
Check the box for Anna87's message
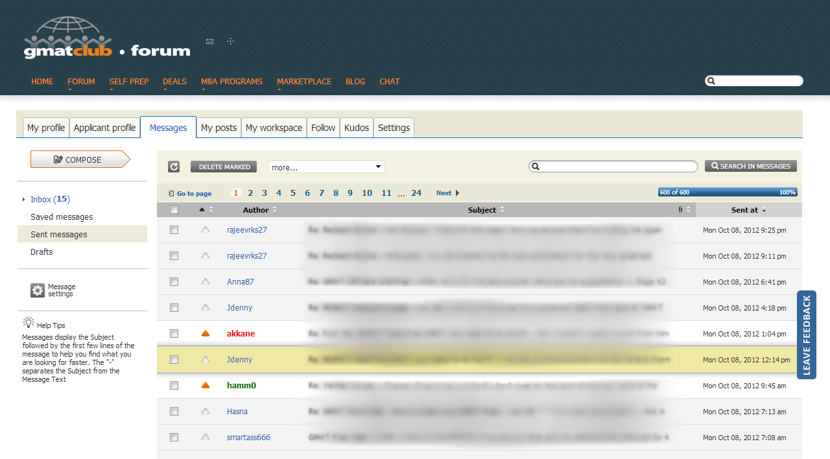click(174, 281)
